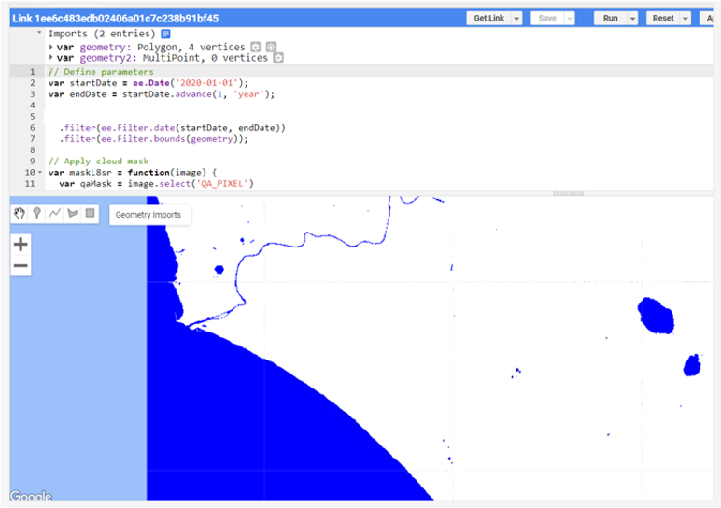Select the hand pan tool on map
Viewport: 721px width, 508px height.
click(20, 213)
